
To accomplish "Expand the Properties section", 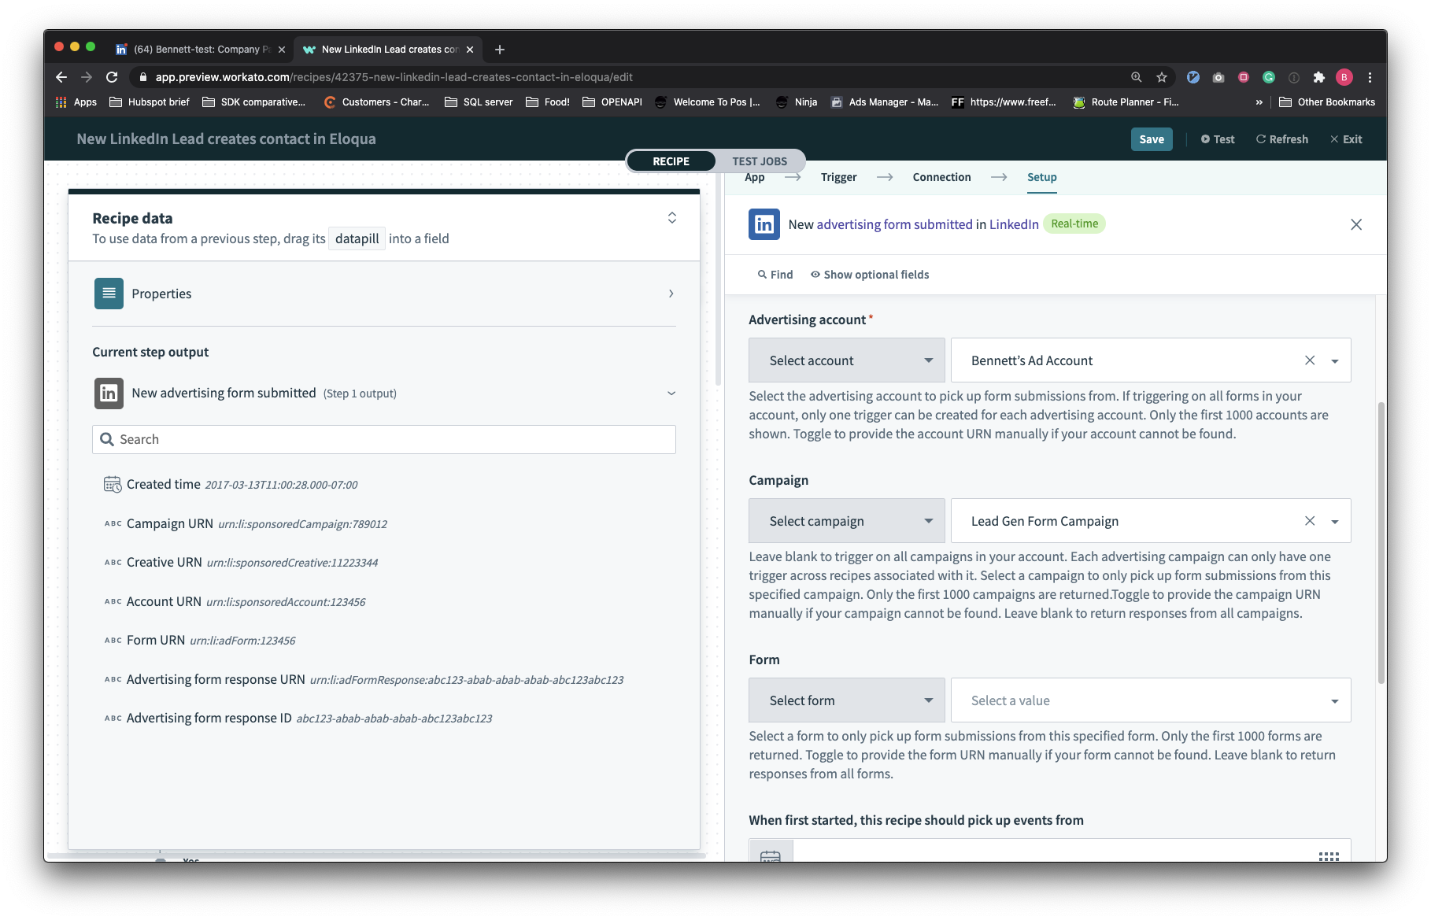I will 671,294.
